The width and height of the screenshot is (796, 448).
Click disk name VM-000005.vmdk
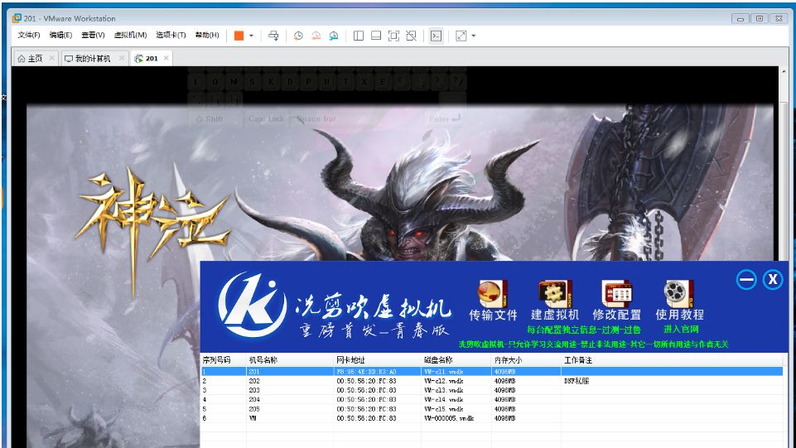(449, 418)
